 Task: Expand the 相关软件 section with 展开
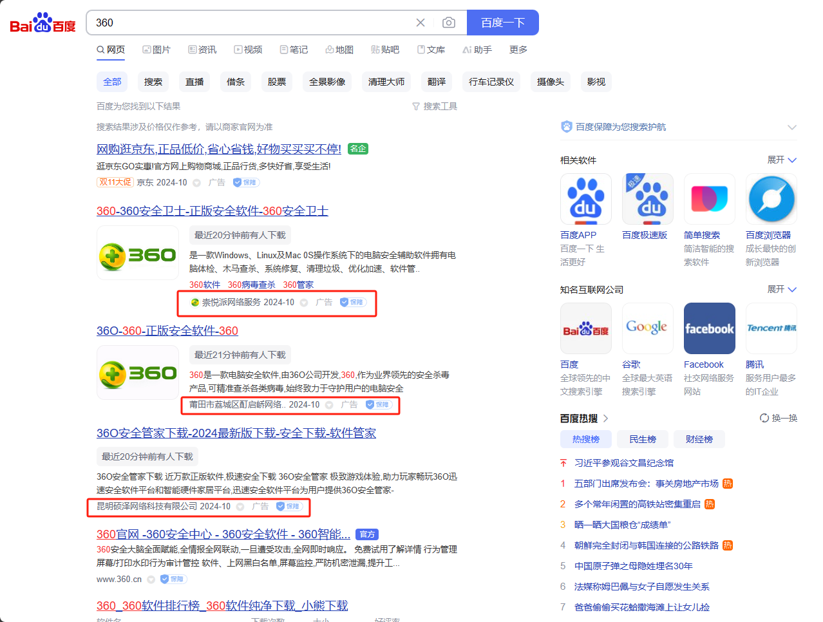(782, 160)
